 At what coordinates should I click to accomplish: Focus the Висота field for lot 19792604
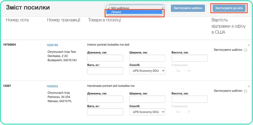[x=189, y=58]
